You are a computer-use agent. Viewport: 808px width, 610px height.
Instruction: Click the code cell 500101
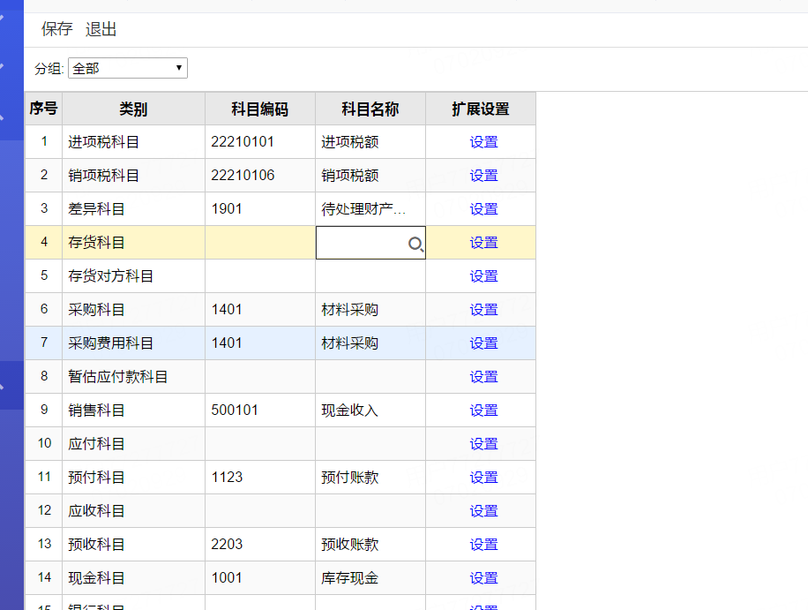coord(260,410)
